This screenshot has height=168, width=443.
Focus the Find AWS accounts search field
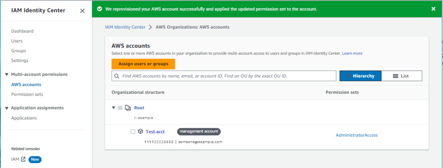224,76
